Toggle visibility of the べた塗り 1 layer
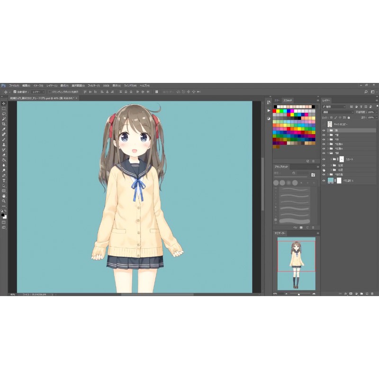 pyautogui.click(x=324, y=180)
